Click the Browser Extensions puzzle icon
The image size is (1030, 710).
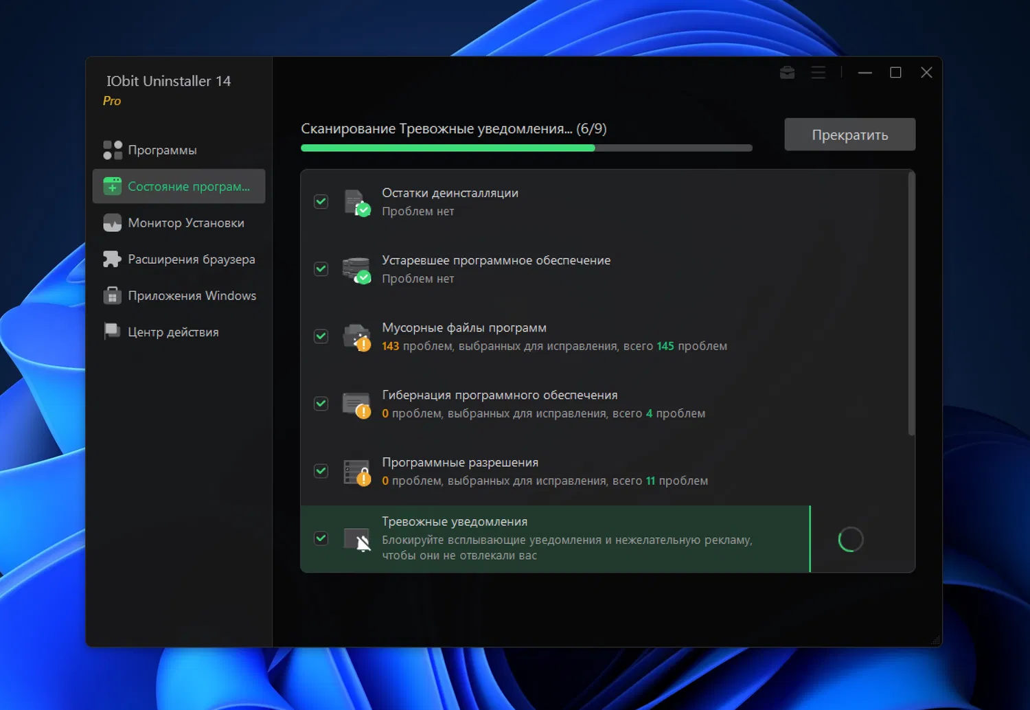112,259
